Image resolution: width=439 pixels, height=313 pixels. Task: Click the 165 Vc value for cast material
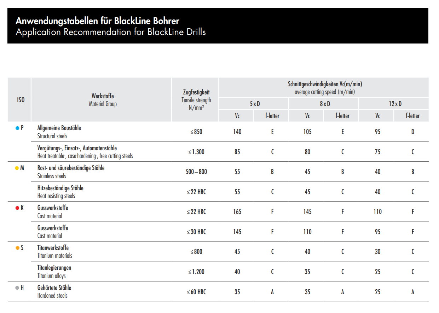(x=237, y=211)
